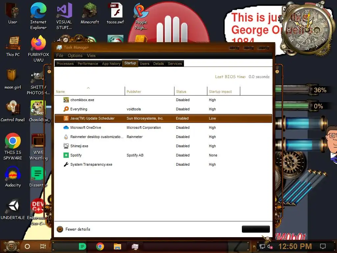Open FURRYFOX UWU Firefox icon
This screenshot has width=337, height=253.
point(38,43)
